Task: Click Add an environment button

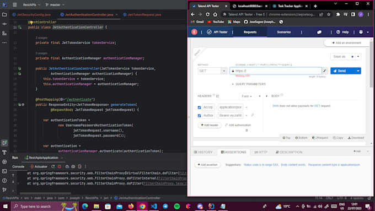Action: pos(346,43)
